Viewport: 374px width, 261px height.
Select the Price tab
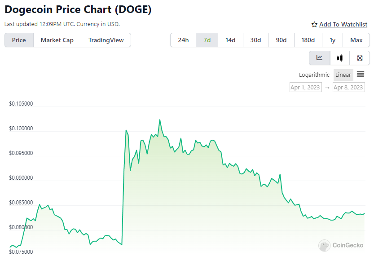point(19,40)
